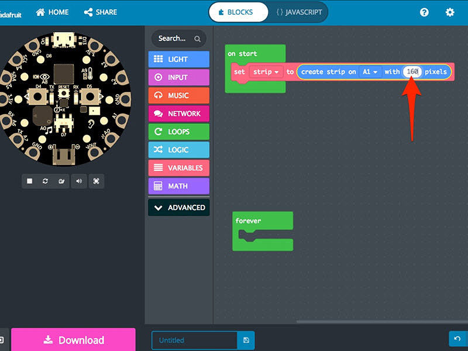Restart the simulator
The width and height of the screenshot is (468, 351).
coord(46,181)
